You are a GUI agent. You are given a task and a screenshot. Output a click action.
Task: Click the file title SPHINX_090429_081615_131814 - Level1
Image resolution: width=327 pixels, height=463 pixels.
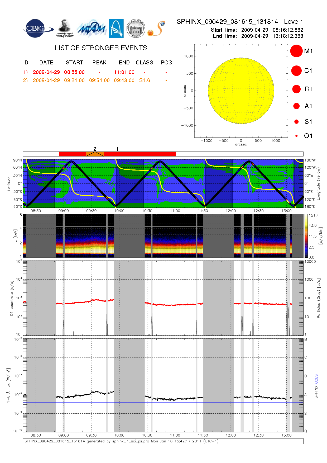point(240,22)
